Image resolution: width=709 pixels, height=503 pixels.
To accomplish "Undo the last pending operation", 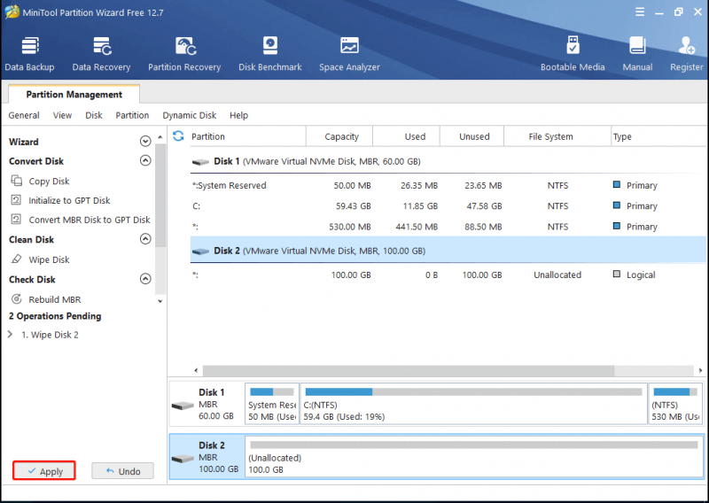I will [x=122, y=471].
